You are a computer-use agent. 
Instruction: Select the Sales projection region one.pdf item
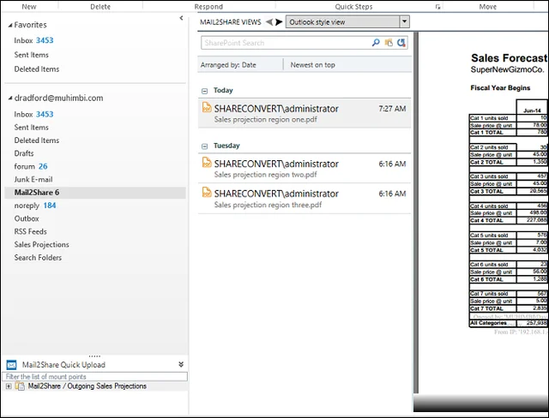click(305, 113)
